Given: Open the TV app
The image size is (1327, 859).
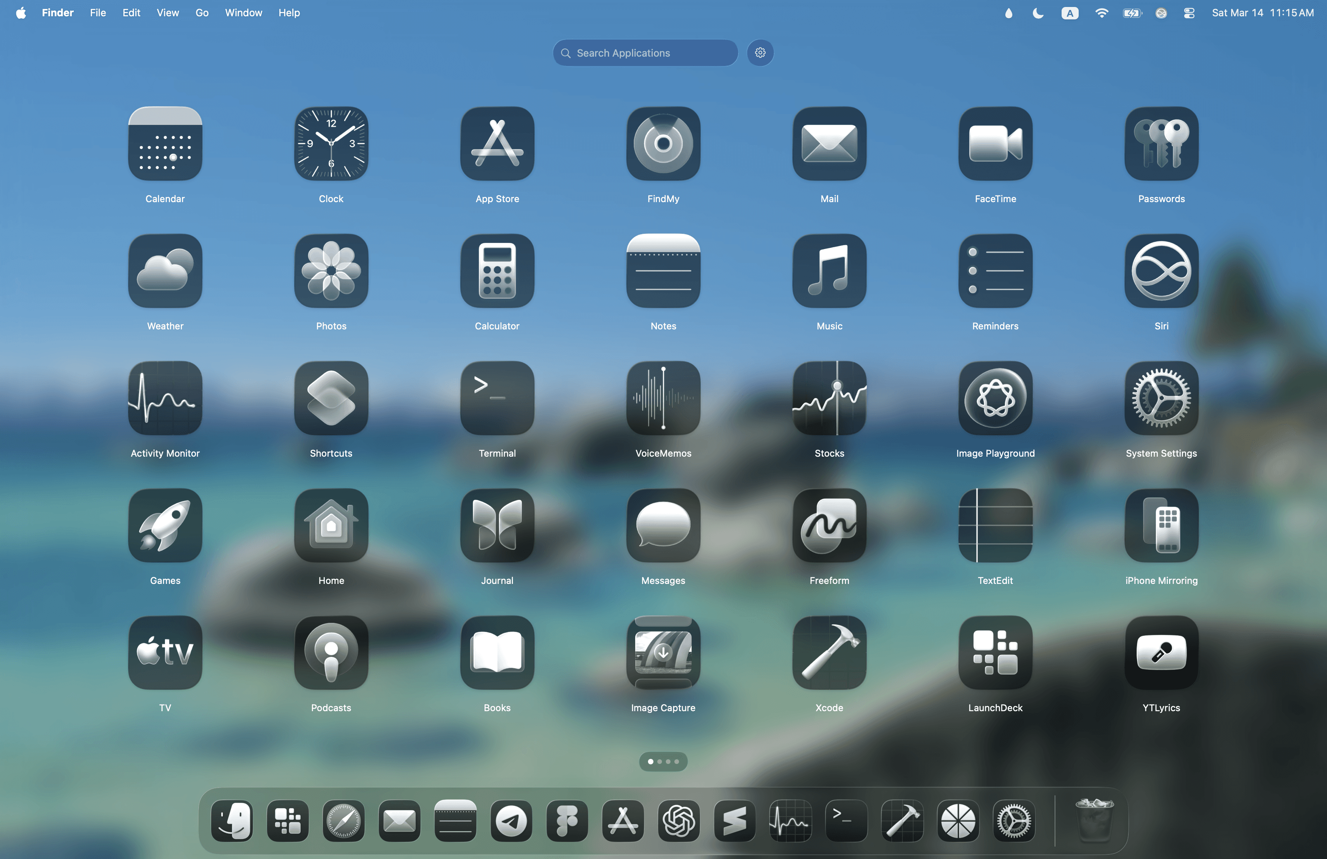Looking at the screenshot, I should pos(165,653).
